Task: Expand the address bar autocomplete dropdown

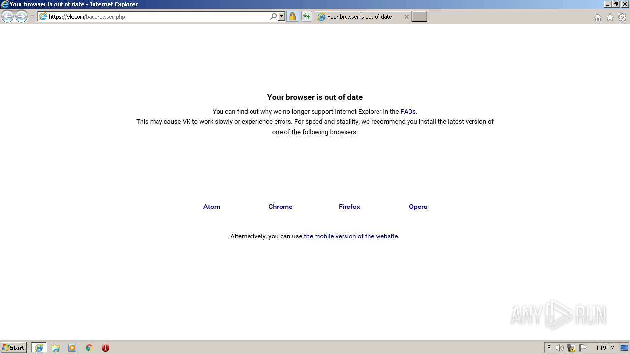Action: (282, 17)
